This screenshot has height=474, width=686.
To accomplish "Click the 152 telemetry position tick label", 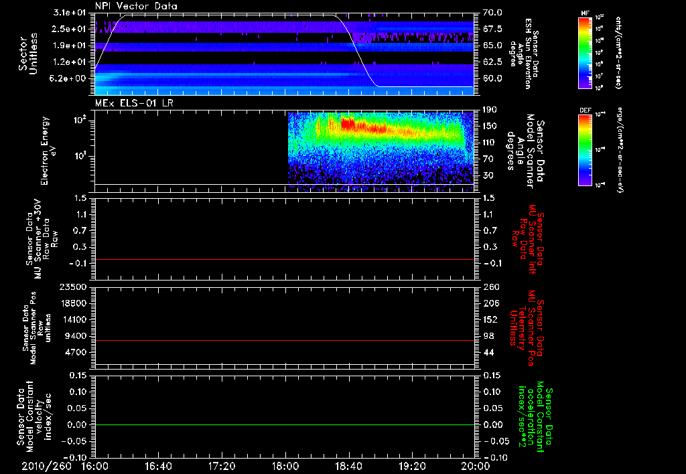I will (490, 319).
